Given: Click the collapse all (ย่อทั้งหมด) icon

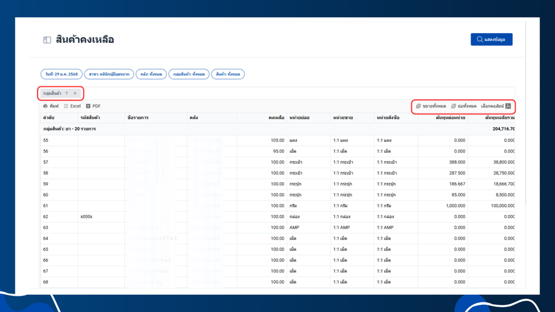Looking at the screenshot, I should tap(454, 106).
